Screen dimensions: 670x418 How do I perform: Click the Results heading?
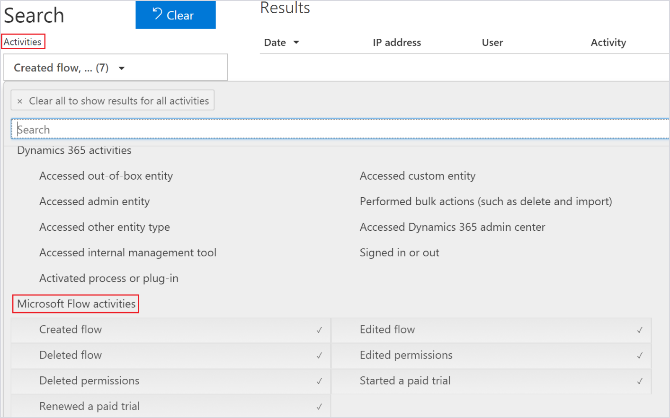[x=285, y=8]
